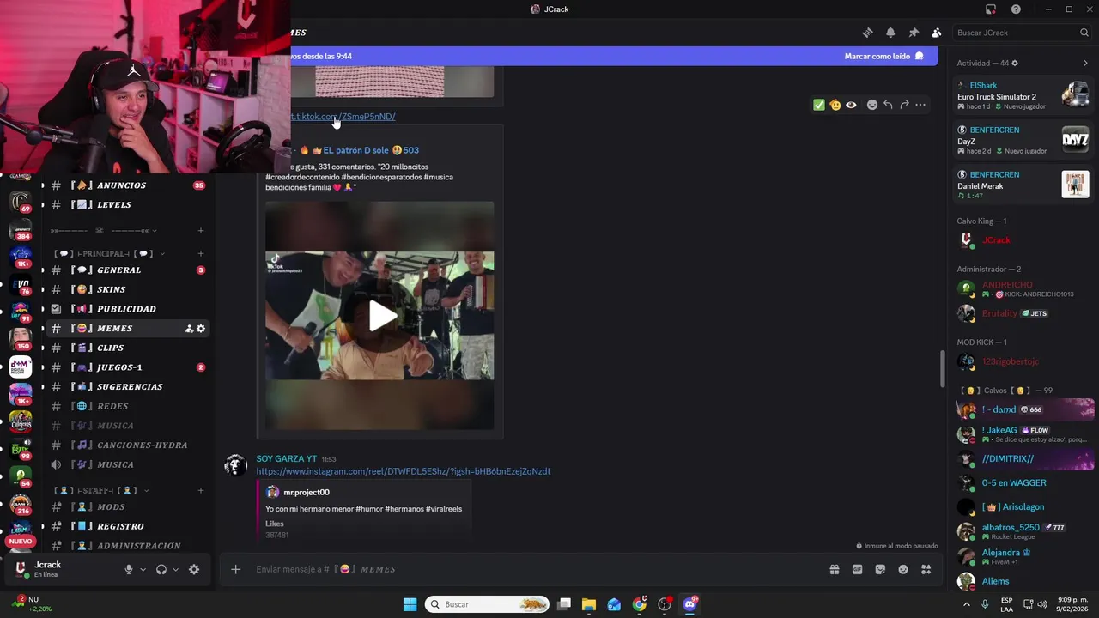Collapse the STAFF category

[101, 491]
